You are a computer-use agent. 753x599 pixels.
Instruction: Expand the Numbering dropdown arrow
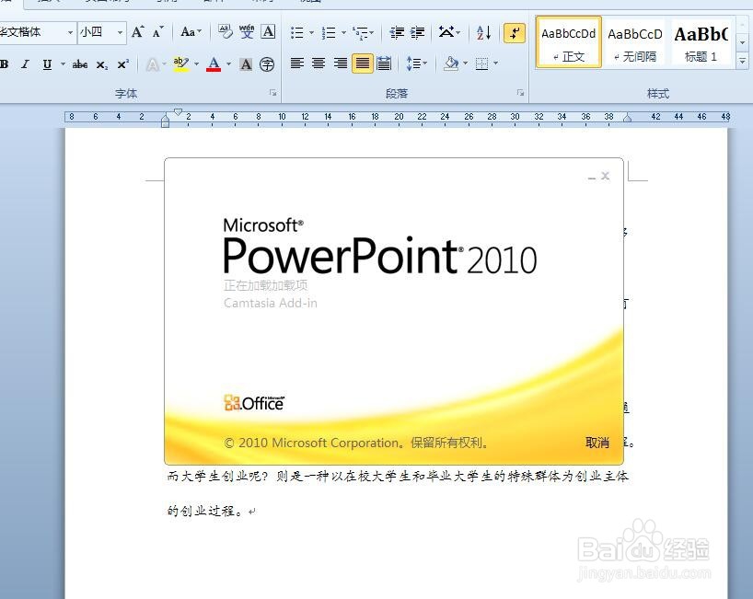pos(343,32)
